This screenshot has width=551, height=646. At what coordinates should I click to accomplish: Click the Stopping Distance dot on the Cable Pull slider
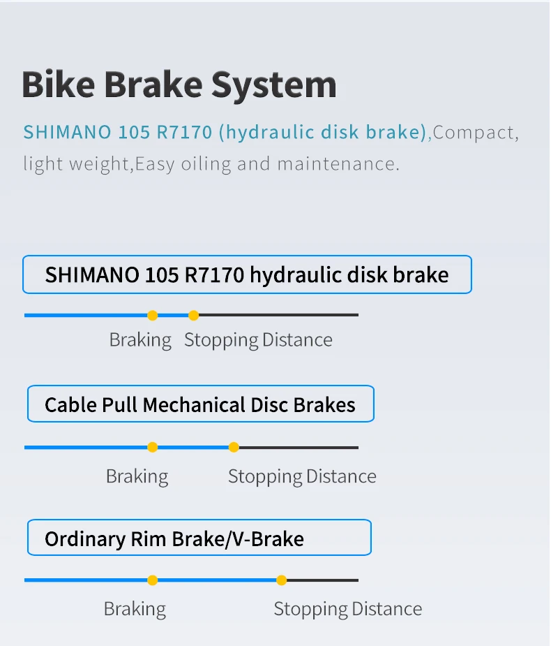pos(234,447)
